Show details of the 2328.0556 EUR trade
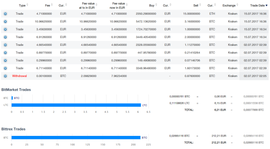 (x=5, y=45)
